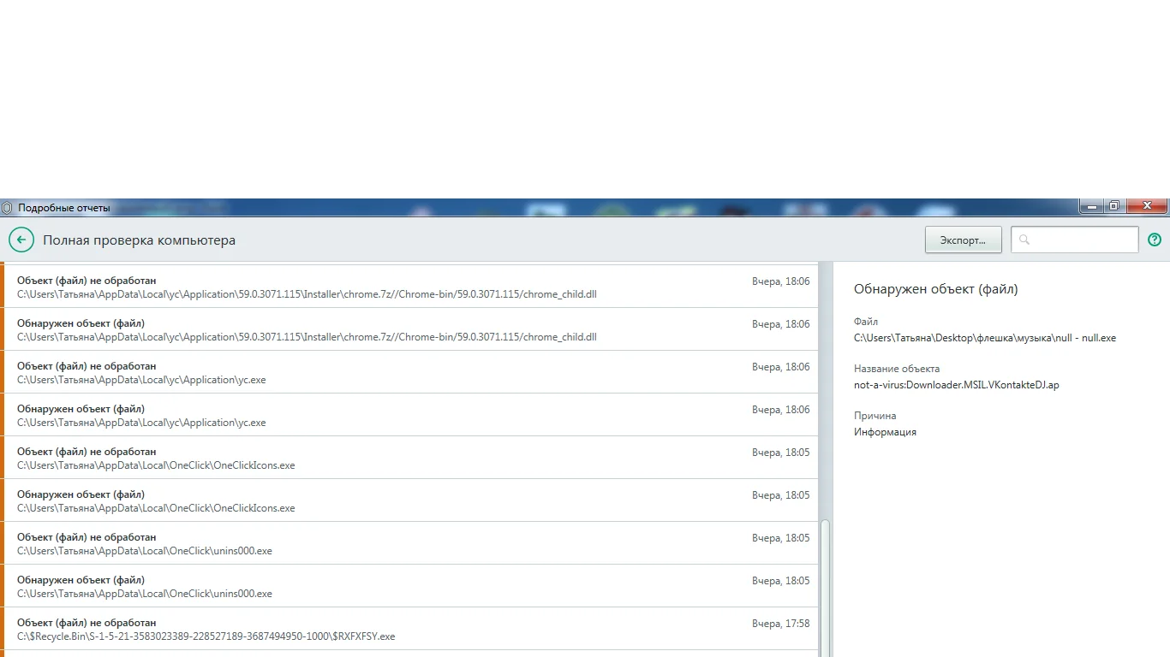Open help via the green question mark icon
This screenshot has width=1170, height=657.
click(x=1155, y=240)
